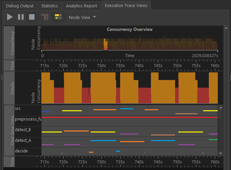
Task: Select the detect_A row label
Action: pyautogui.click(x=23, y=140)
